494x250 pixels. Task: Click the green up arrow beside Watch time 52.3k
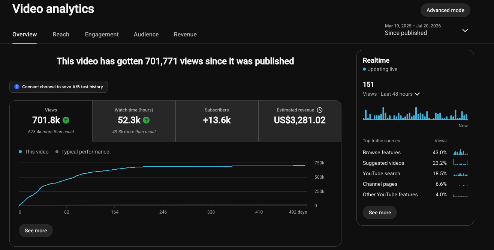(146, 120)
